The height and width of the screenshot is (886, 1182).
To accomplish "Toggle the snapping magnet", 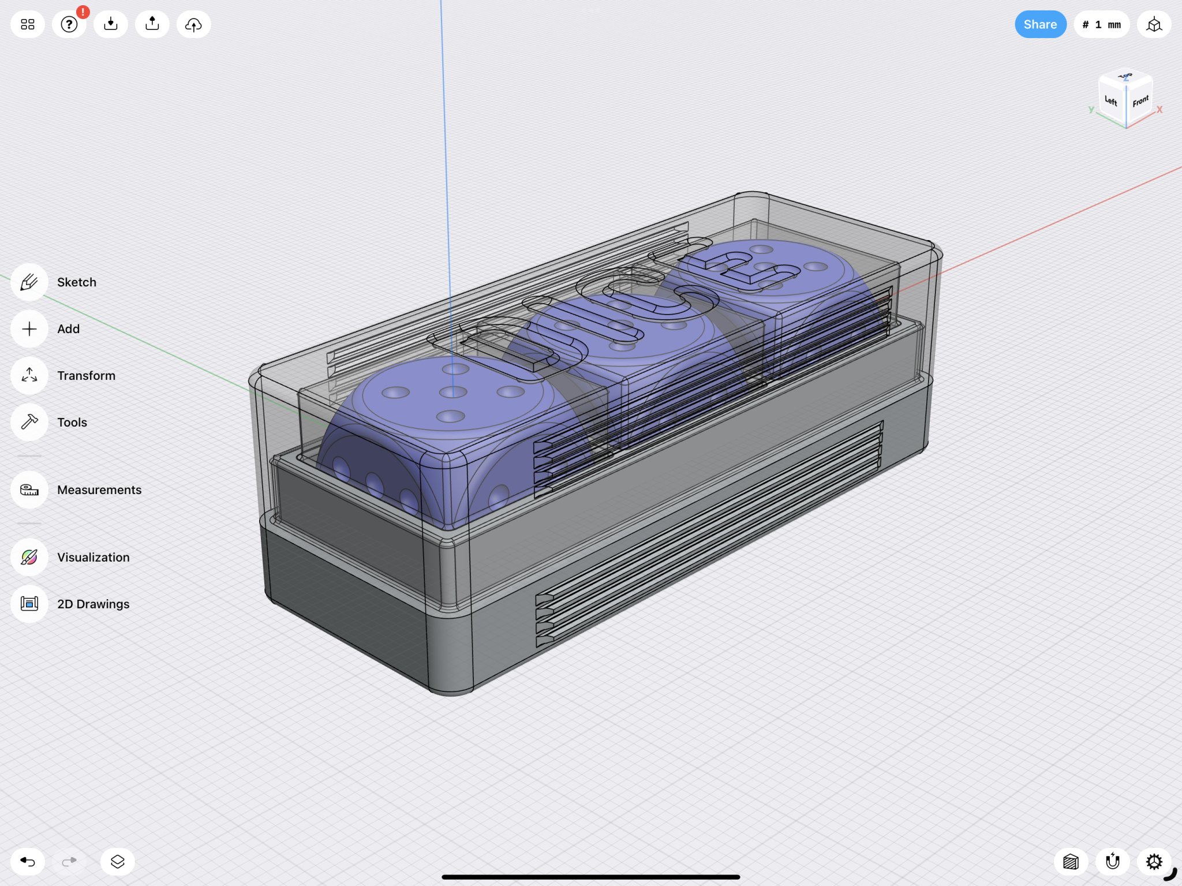I will [1112, 862].
